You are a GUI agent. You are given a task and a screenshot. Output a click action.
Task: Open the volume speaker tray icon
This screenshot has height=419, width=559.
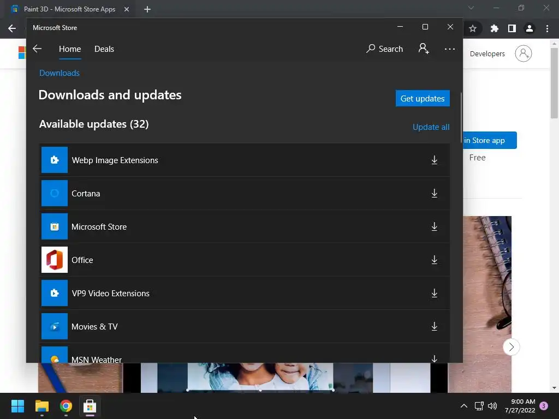492,406
